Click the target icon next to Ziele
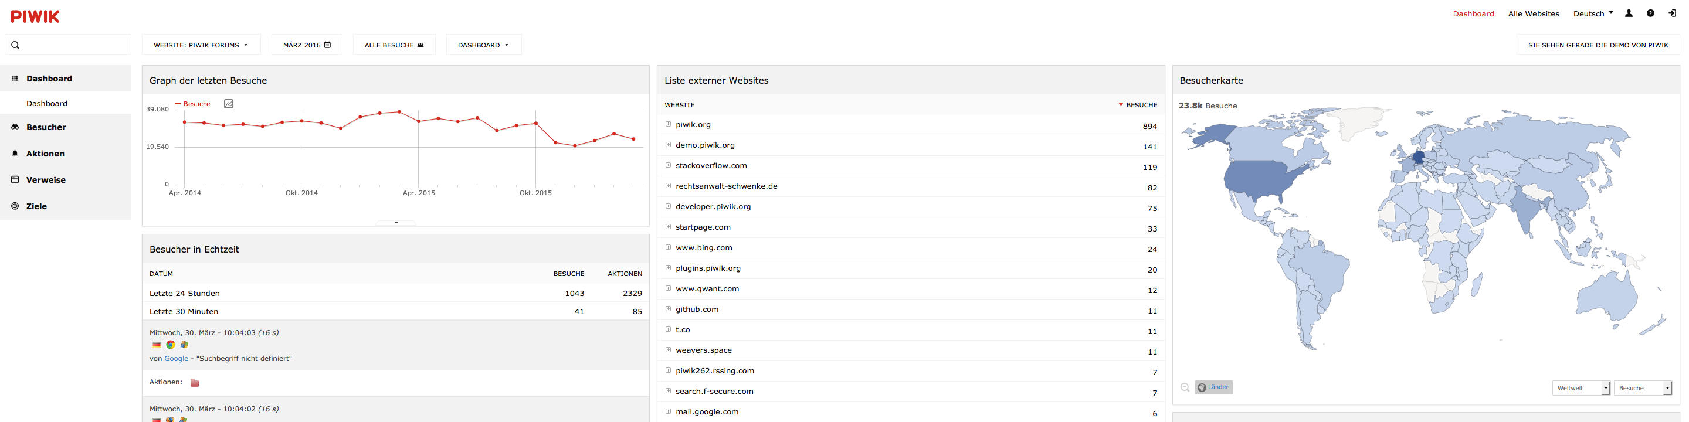 point(15,206)
